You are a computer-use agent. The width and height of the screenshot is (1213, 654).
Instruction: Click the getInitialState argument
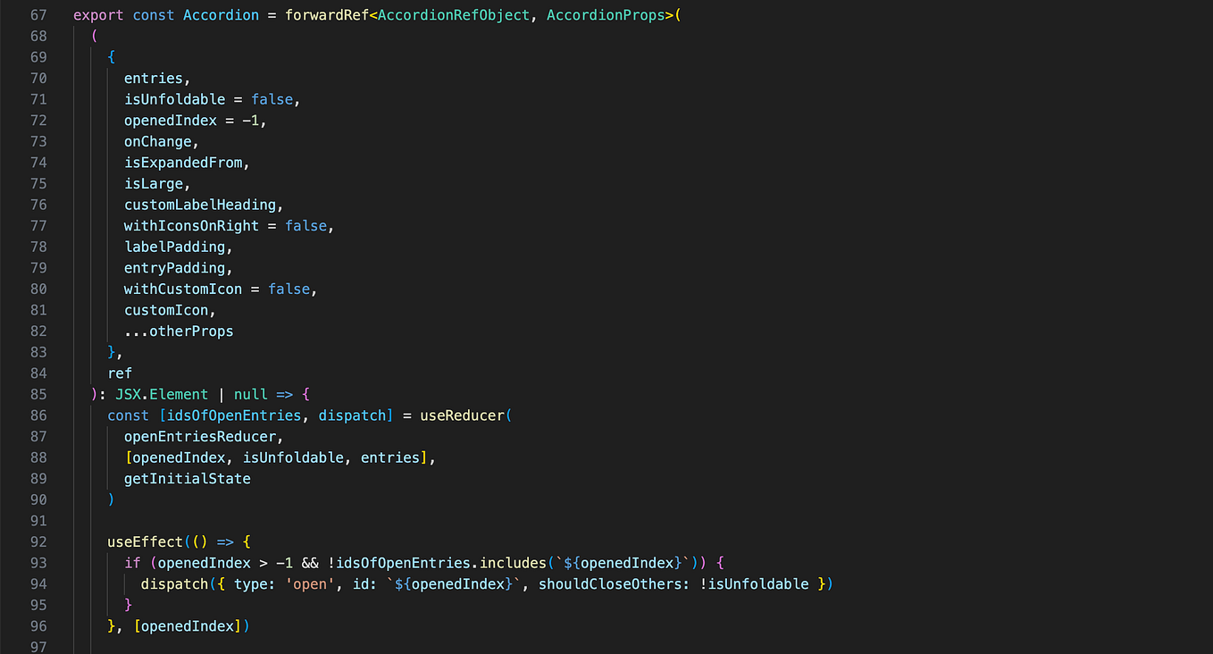pyautogui.click(x=187, y=478)
